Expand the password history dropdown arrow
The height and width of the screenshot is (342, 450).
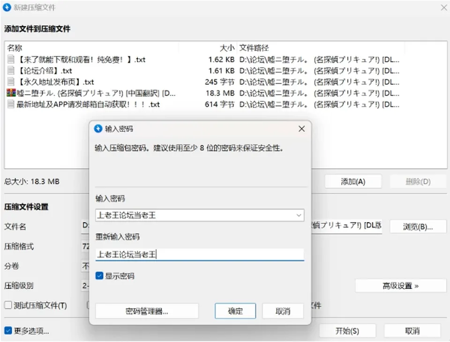(x=299, y=215)
